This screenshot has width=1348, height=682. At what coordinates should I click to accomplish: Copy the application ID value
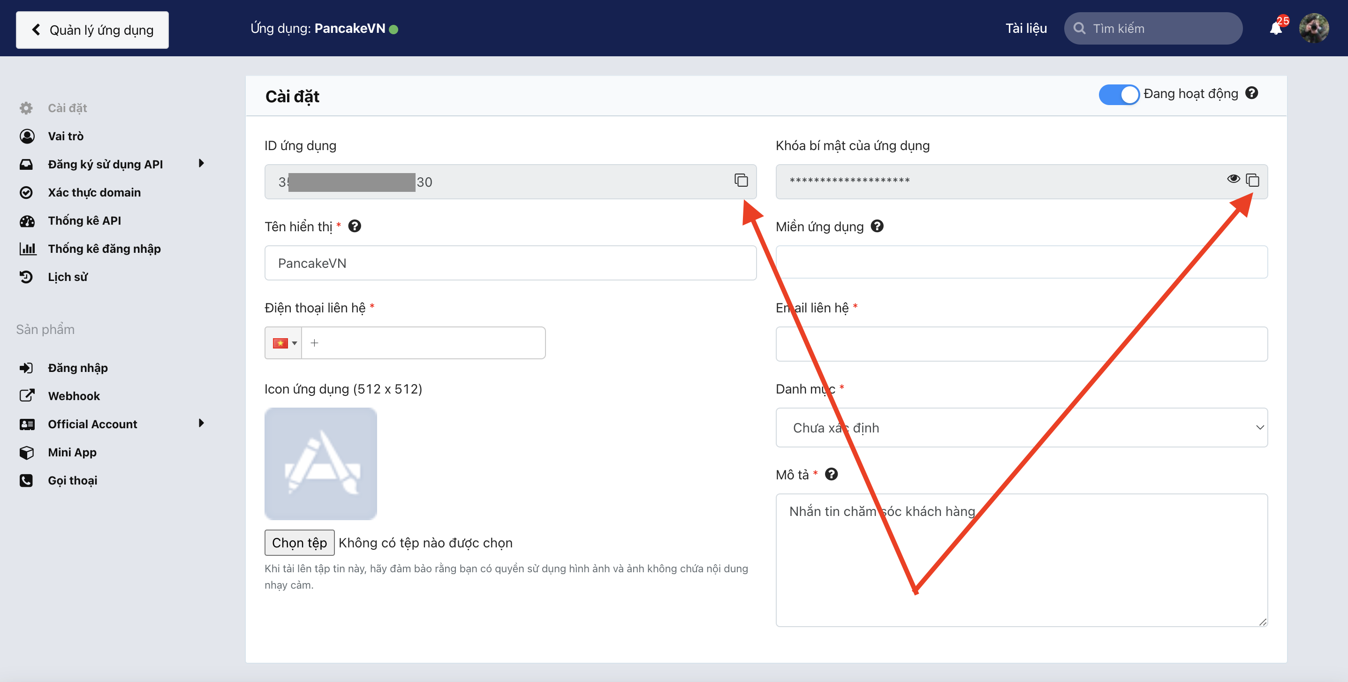[x=741, y=181]
